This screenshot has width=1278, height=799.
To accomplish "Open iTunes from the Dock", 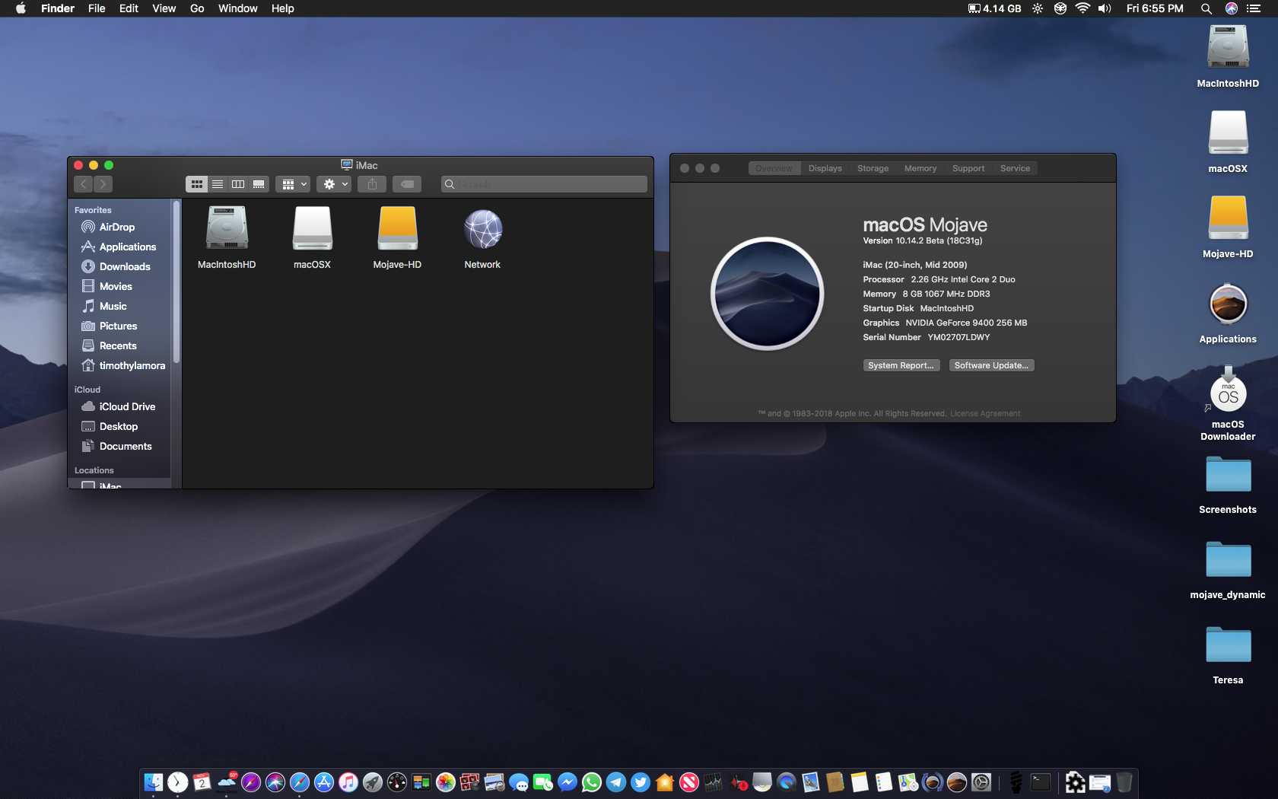I will point(348,782).
